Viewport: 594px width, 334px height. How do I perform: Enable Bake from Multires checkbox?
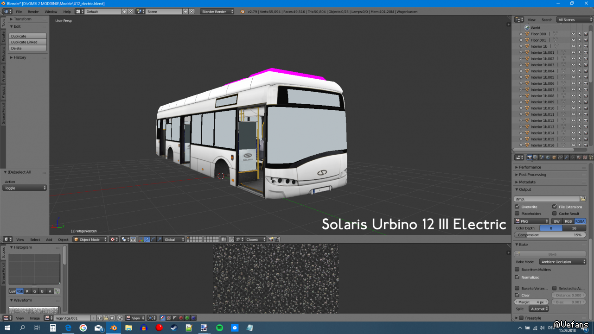click(517, 270)
